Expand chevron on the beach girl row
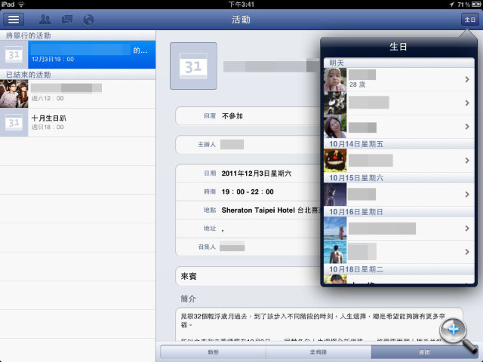The width and height of the screenshot is (483, 362). tap(467, 229)
